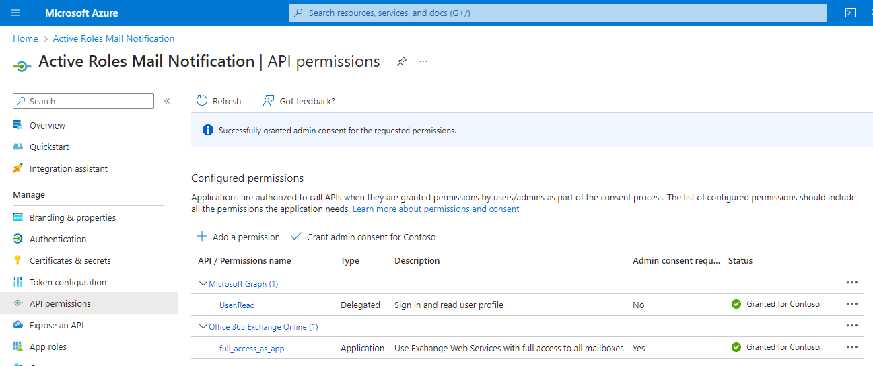
Task: Pin the Active Roles Mail Notification page
Action: click(x=401, y=61)
